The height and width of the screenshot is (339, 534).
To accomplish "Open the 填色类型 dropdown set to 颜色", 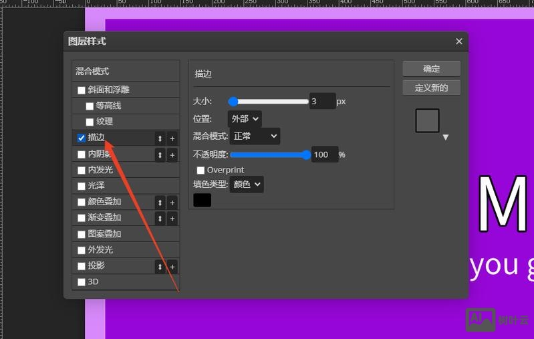I will click(x=247, y=185).
